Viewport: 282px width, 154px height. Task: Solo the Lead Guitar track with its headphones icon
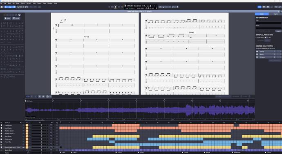coord(29,128)
